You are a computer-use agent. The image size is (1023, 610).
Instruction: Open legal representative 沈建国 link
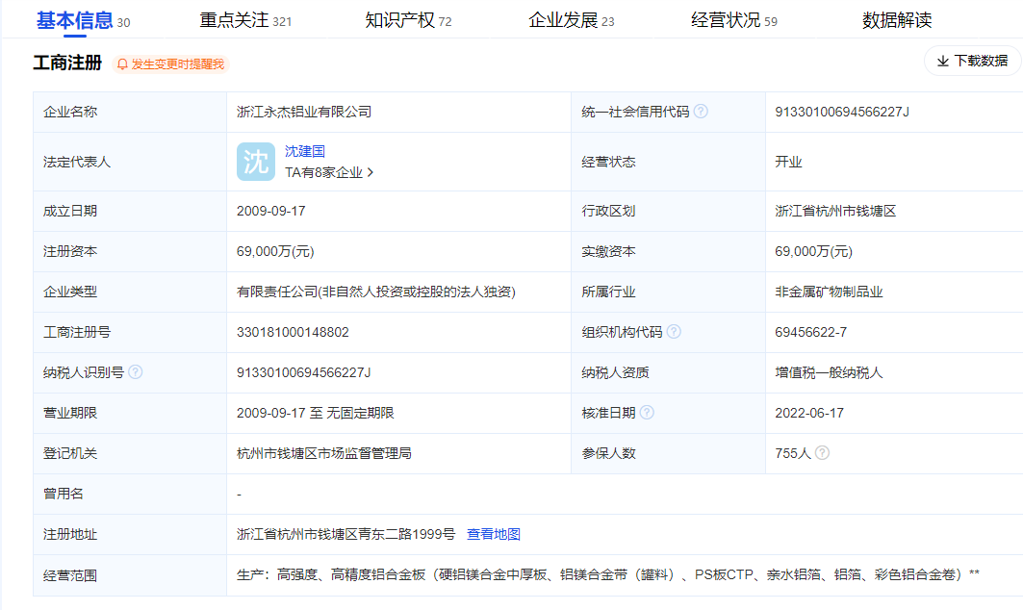pyautogui.click(x=305, y=151)
